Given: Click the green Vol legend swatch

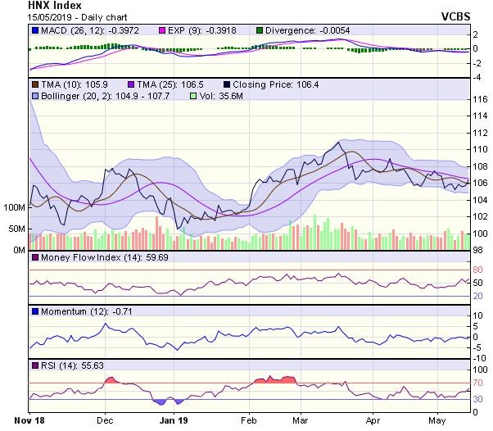Looking at the screenshot, I should [x=193, y=96].
